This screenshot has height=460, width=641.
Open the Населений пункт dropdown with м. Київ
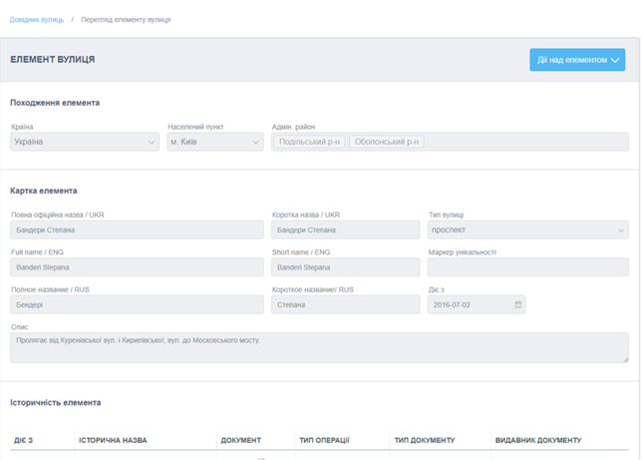[x=214, y=142]
